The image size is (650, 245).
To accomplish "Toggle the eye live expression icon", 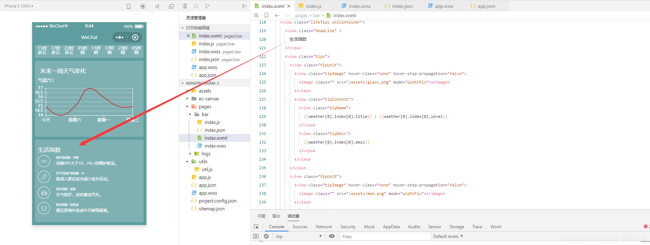I will pos(332,236).
